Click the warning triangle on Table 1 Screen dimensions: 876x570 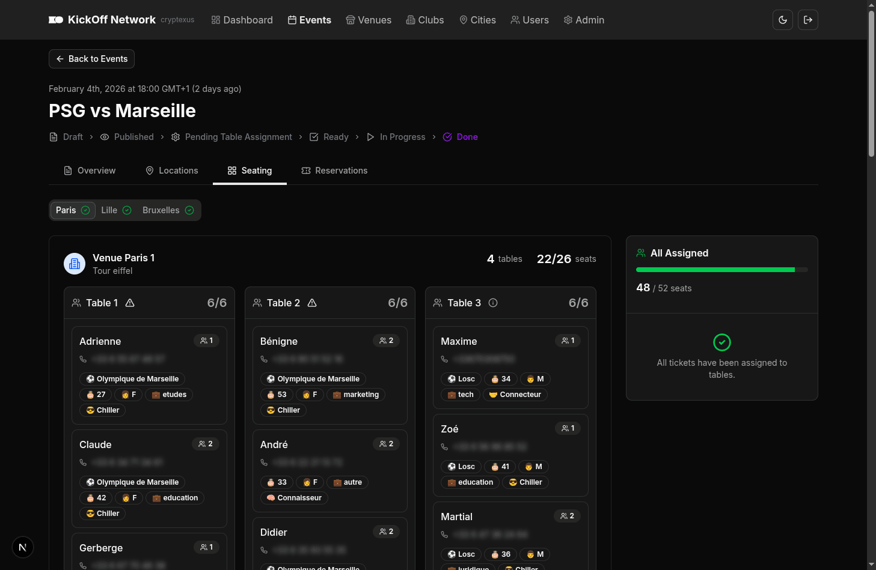click(130, 303)
